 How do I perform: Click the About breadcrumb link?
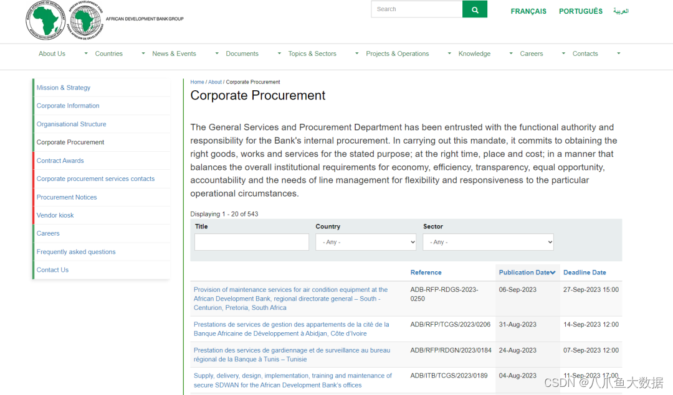pyautogui.click(x=215, y=82)
